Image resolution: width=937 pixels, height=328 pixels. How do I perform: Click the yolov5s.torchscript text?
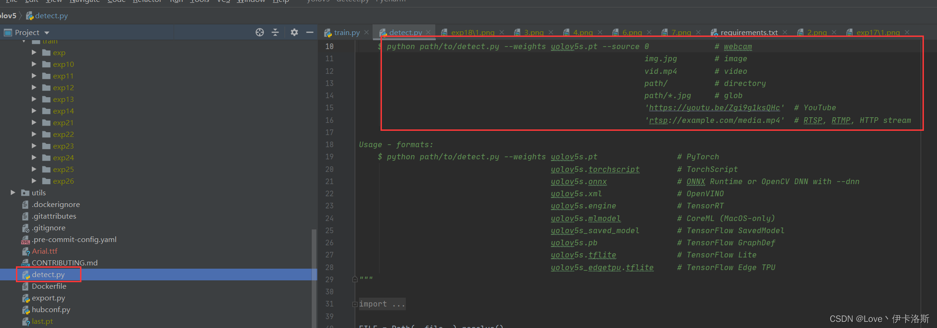[595, 169]
